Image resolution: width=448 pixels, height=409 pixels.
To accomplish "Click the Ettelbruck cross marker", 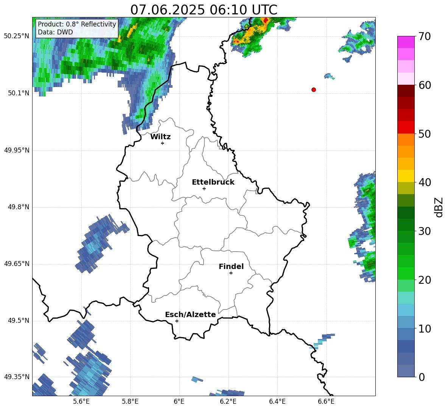I will [x=204, y=188].
